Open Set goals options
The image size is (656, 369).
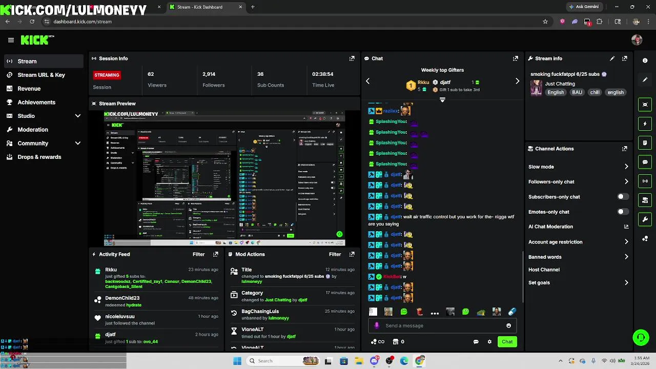tap(578, 282)
